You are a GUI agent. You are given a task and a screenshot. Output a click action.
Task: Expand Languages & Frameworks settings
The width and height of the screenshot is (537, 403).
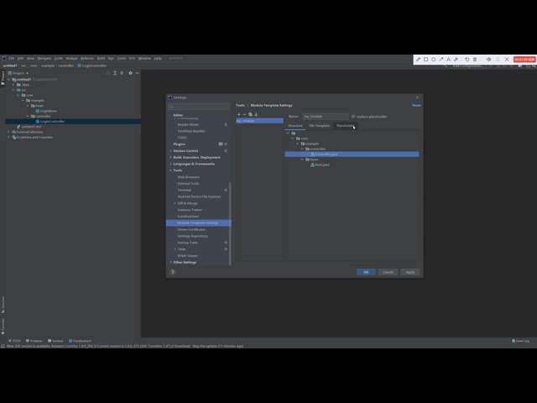(x=170, y=164)
